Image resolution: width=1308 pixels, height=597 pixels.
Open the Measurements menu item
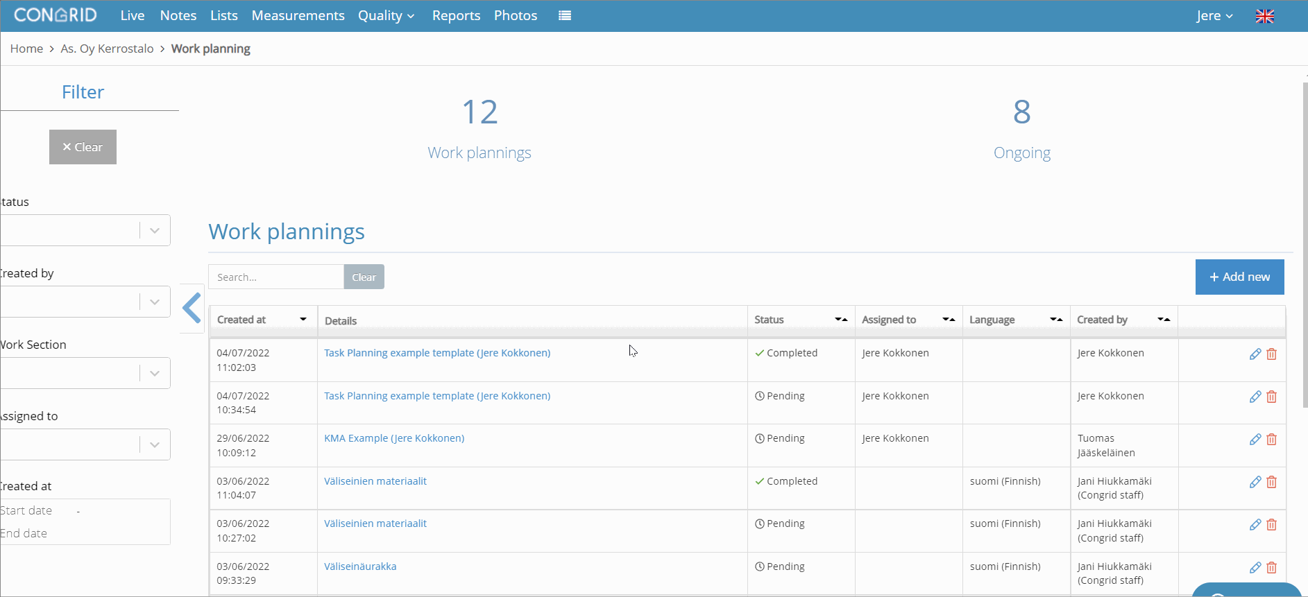[298, 15]
